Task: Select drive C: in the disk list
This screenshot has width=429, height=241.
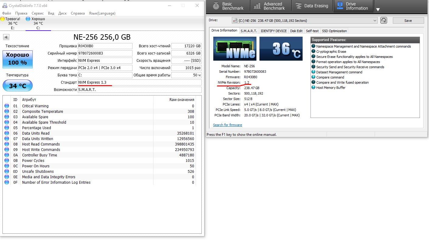Action: 38,23
